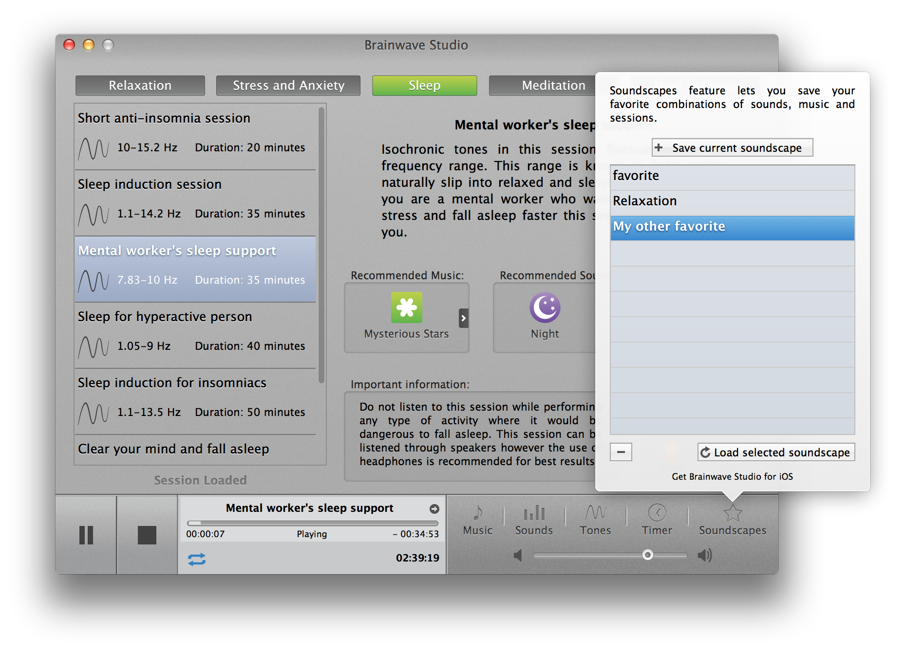Click the wave icon beside 1.1–13.5 Hz
The image size is (906, 651).
[x=93, y=413]
